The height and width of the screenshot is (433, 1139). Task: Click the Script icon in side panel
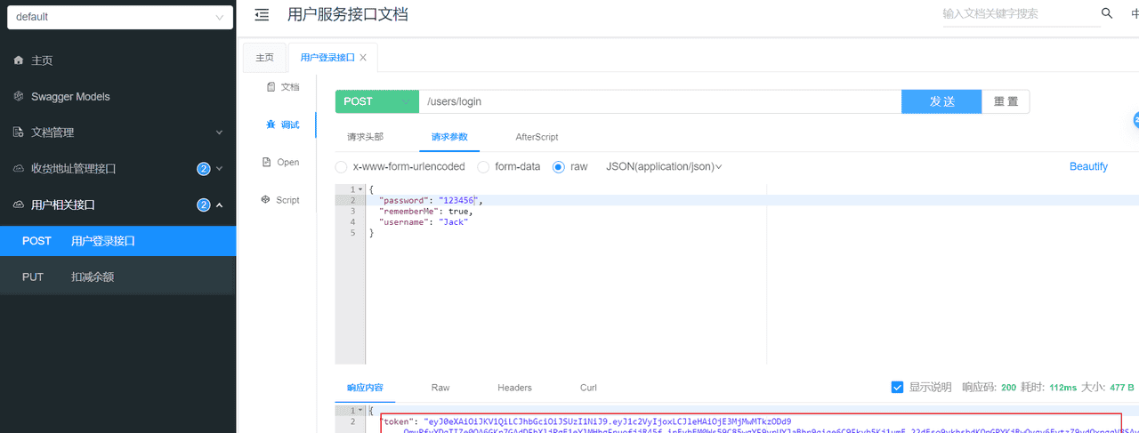point(265,200)
